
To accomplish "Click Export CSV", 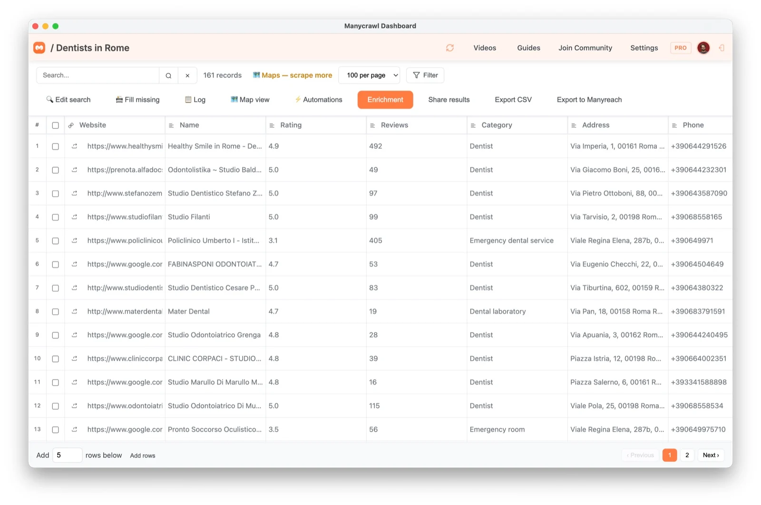I will point(513,100).
